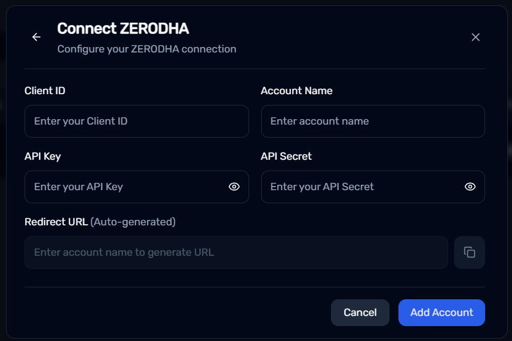Click the API Key label text
This screenshot has height=341, width=512.
pyautogui.click(x=42, y=156)
